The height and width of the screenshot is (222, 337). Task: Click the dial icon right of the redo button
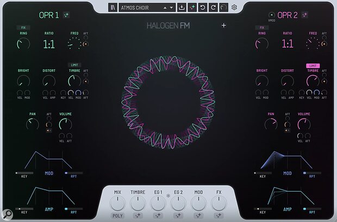pyautogui.click(x=223, y=8)
